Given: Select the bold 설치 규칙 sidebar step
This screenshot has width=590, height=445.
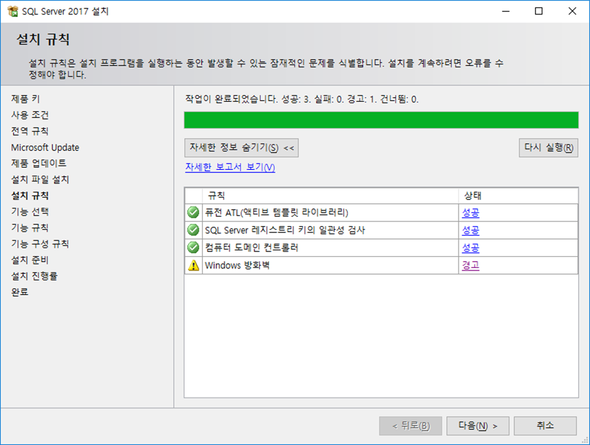Looking at the screenshot, I should [30, 196].
